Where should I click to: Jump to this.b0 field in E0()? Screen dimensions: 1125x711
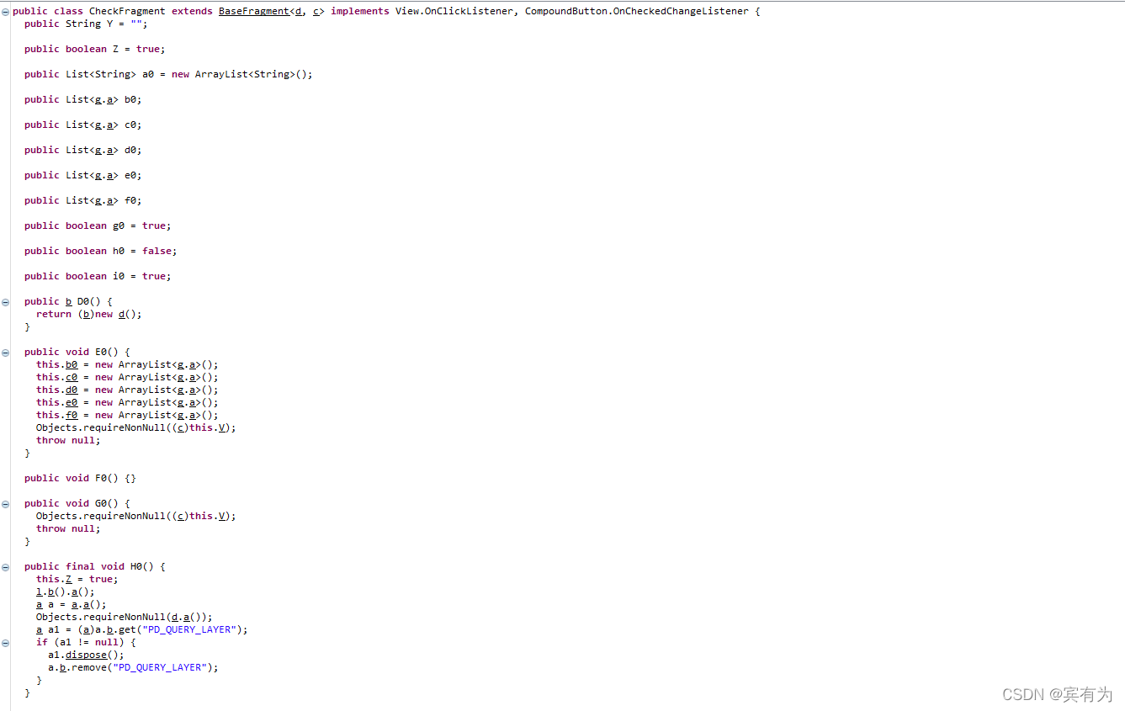[71, 364]
